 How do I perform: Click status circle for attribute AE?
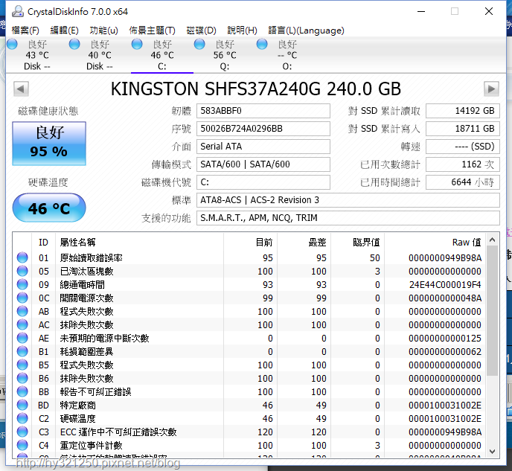(x=22, y=338)
